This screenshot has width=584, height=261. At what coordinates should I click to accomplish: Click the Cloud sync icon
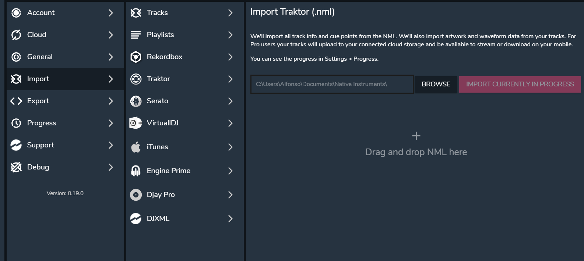[x=16, y=35]
